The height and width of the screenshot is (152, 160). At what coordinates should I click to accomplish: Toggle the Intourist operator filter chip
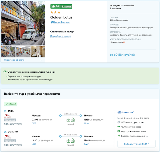coord(11,104)
